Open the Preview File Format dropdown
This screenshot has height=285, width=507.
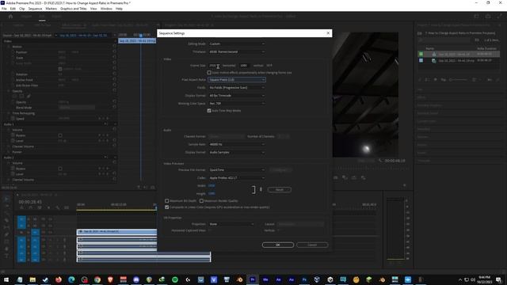pos(237,170)
